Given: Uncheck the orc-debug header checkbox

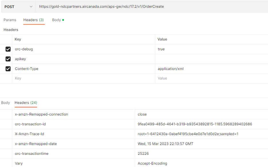Looking at the screenshot, I should coord(8,49).
